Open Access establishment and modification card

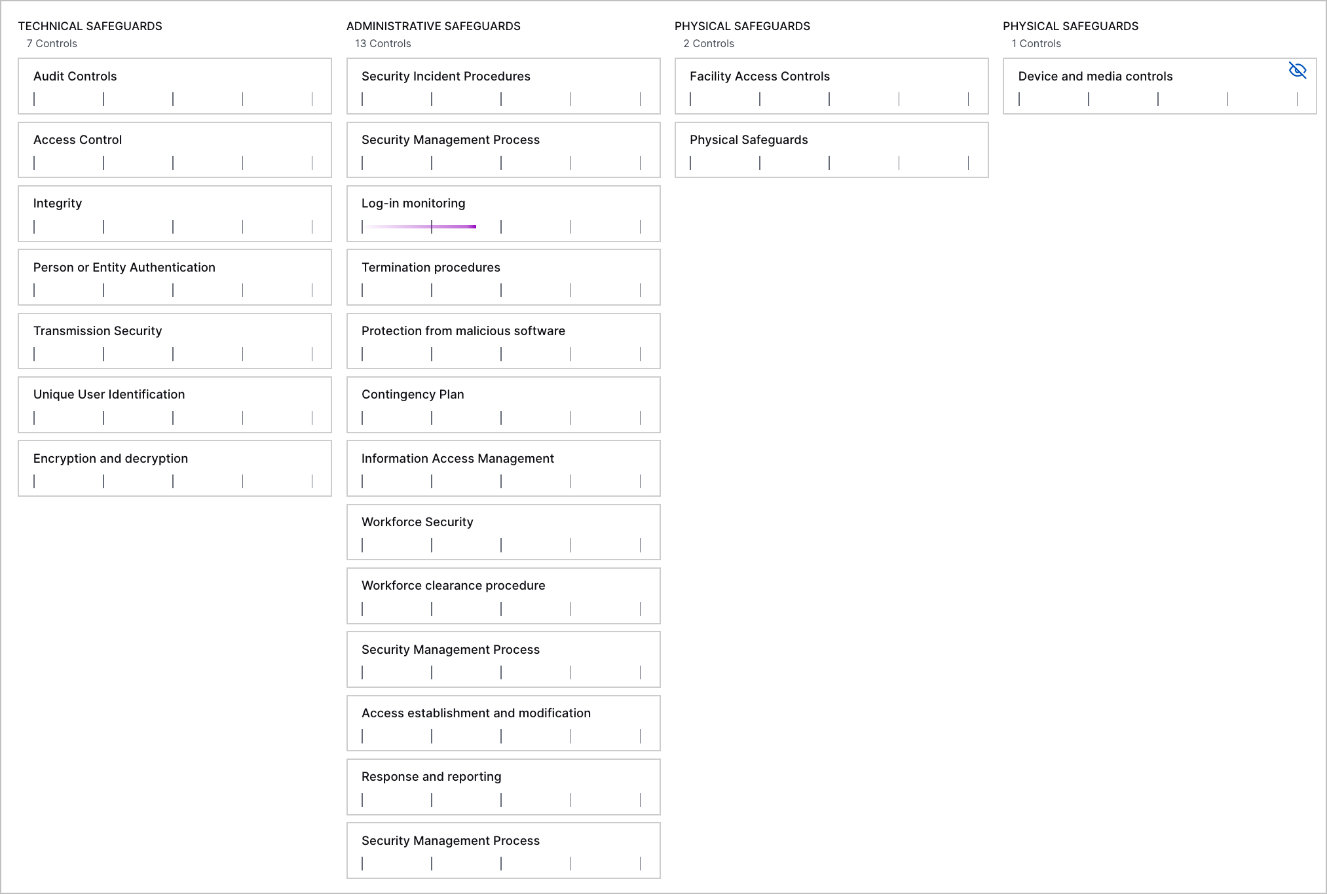503,723
